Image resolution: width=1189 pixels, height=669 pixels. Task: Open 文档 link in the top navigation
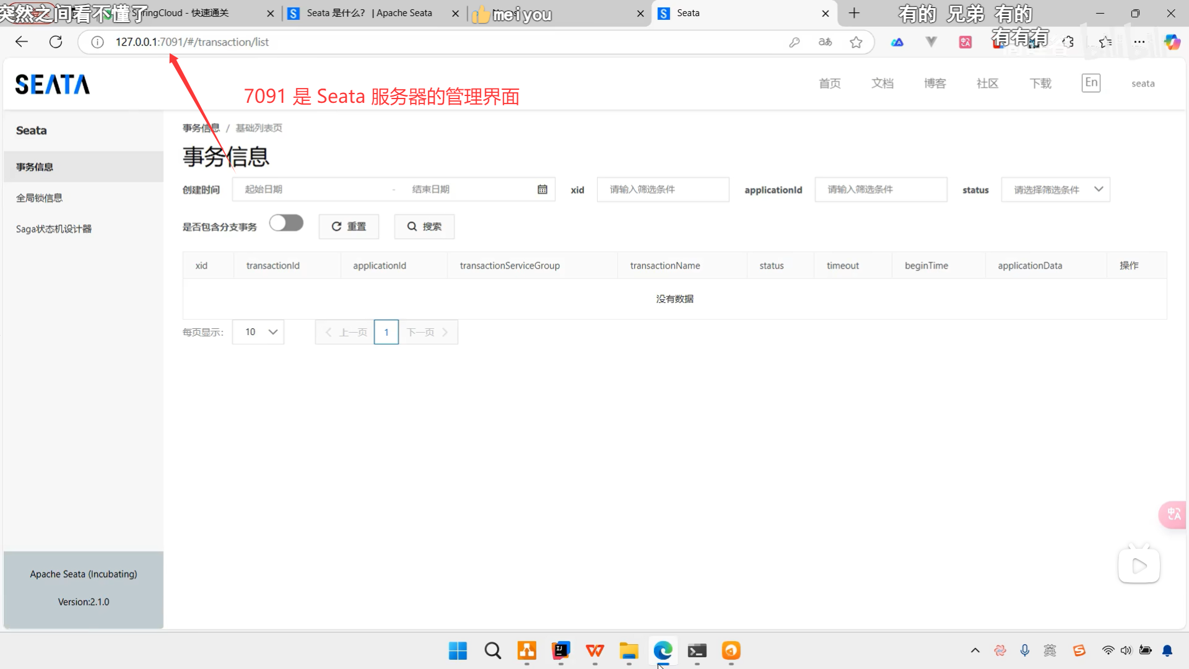click(x=882, y=84)
